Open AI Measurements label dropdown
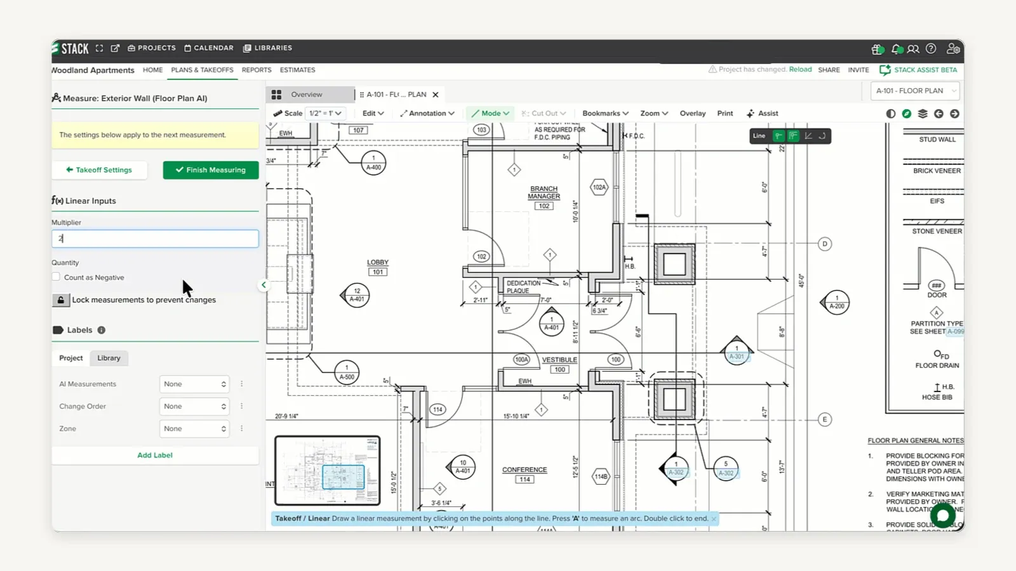This screenshot has width=1016, height=571. tap(194, 384)
